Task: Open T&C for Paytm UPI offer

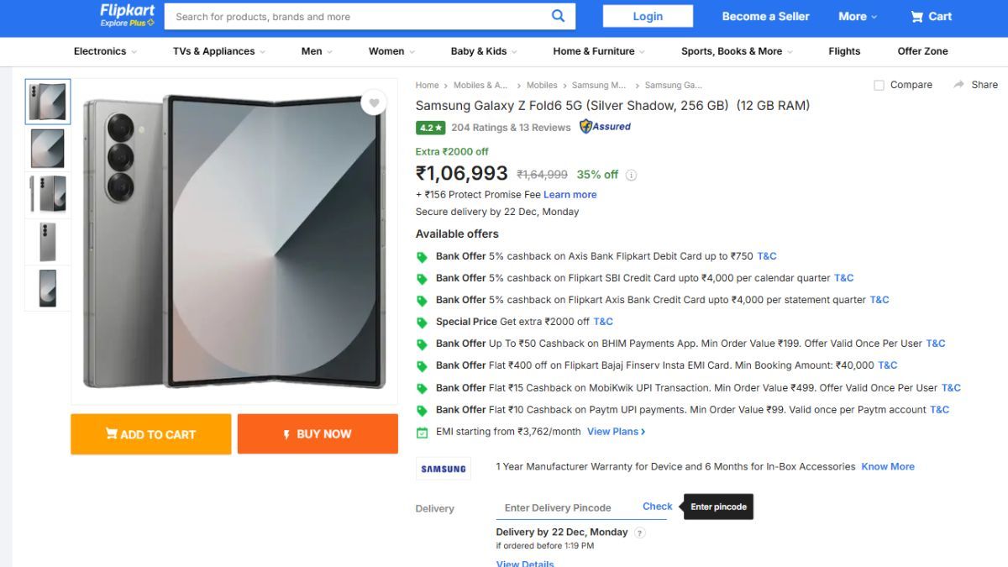Action: (940, 410)
